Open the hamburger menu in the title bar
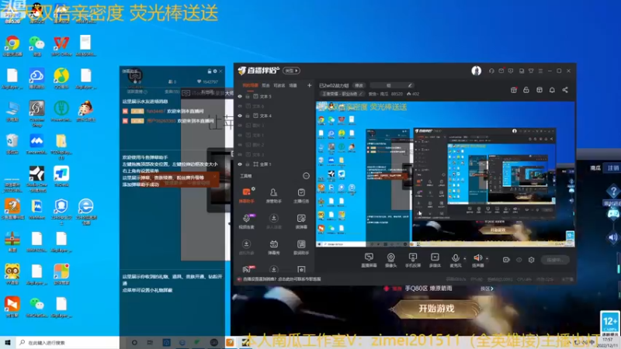 [x=540, y=71]
